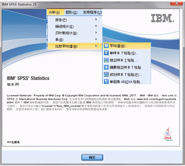Screen dimensions: 185x166
Task: Choose 成对样本 T 检验(P)...
Action: (127, 74)
